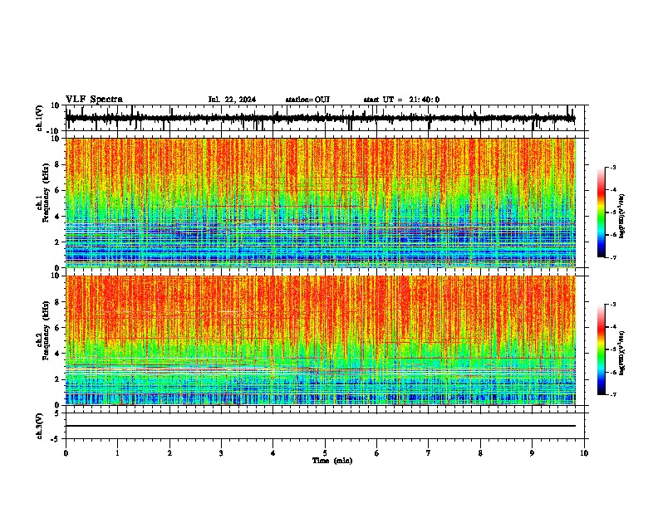This screenshot has height=508, width=658.
Task: Click the time axis tick label "0"
Action: pyautogui.click(x=66, y=453)
